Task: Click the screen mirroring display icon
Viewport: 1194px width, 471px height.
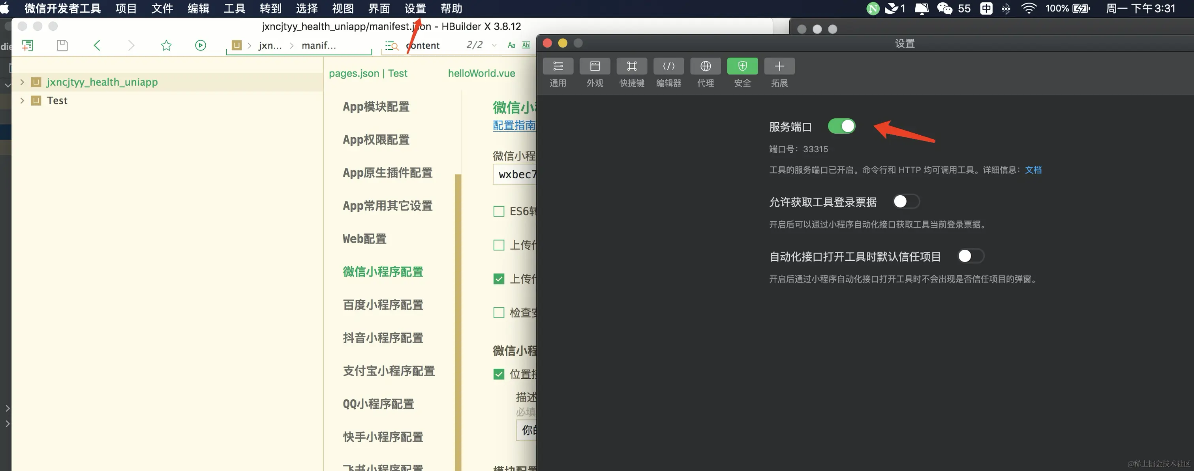Action: coord(921,8)
